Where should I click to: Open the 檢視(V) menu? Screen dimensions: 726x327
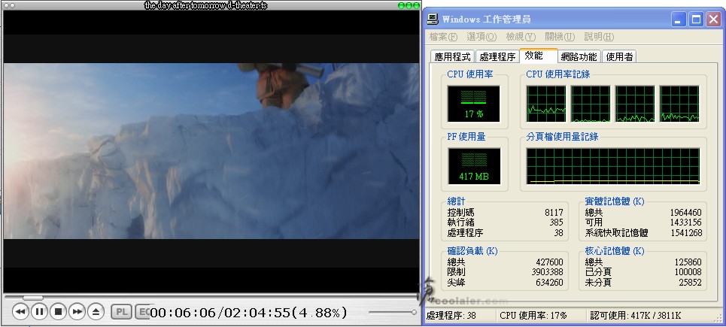(521, 37)
